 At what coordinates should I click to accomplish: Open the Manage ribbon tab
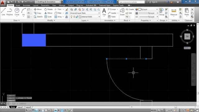(x=62, y=5)
